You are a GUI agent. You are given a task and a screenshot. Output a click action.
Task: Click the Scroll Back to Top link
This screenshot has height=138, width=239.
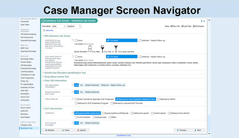(x=123, y=136)
